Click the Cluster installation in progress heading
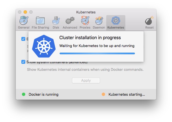 point(90,38)
